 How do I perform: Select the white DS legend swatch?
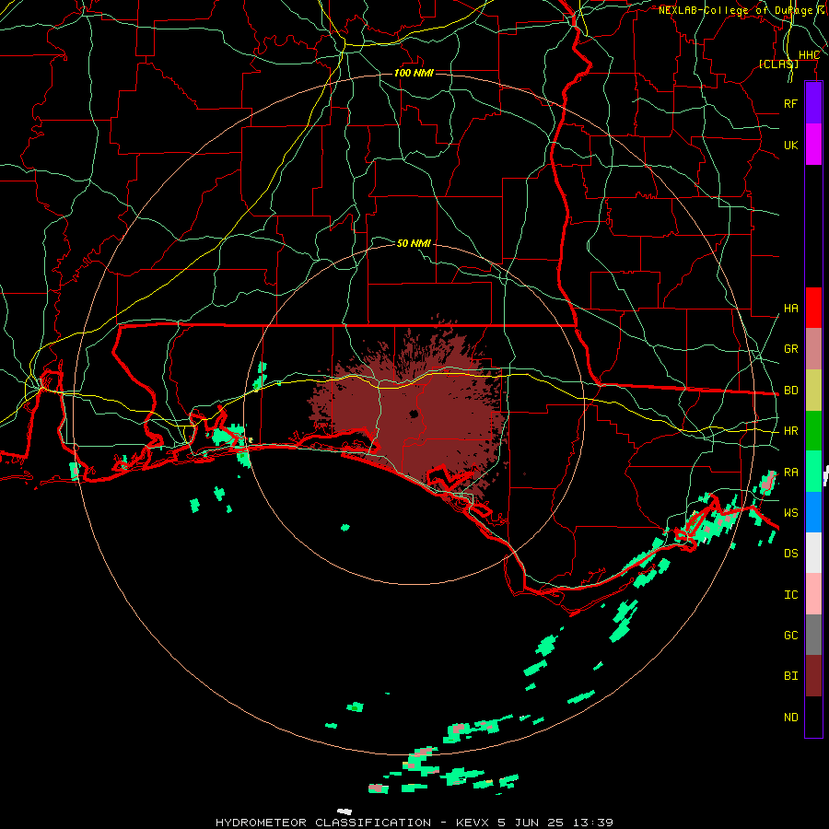(813, 553)
